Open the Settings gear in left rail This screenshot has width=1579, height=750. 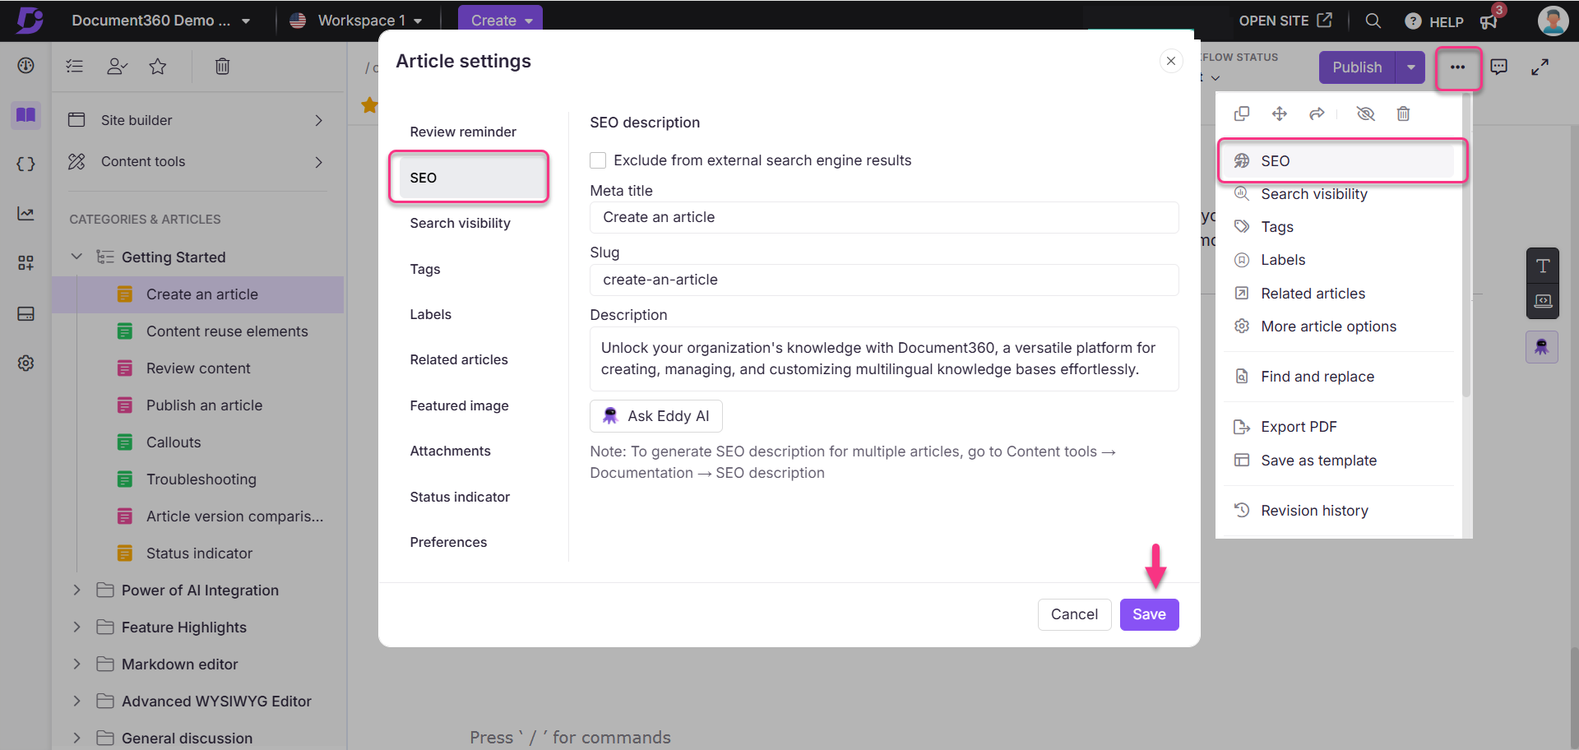tap(26, 363)
